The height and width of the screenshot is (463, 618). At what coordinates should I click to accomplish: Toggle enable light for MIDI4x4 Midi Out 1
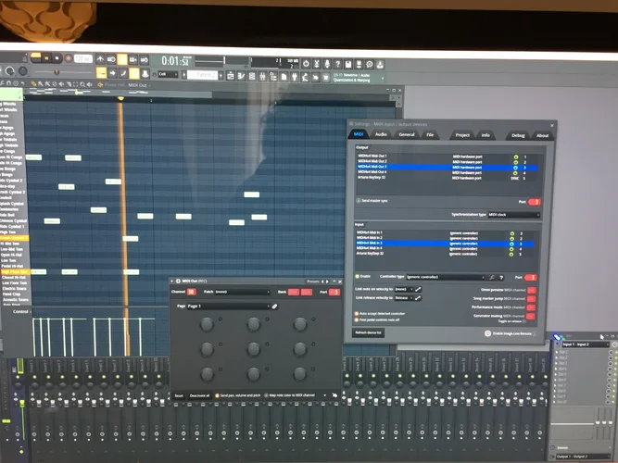pos(515,156)
